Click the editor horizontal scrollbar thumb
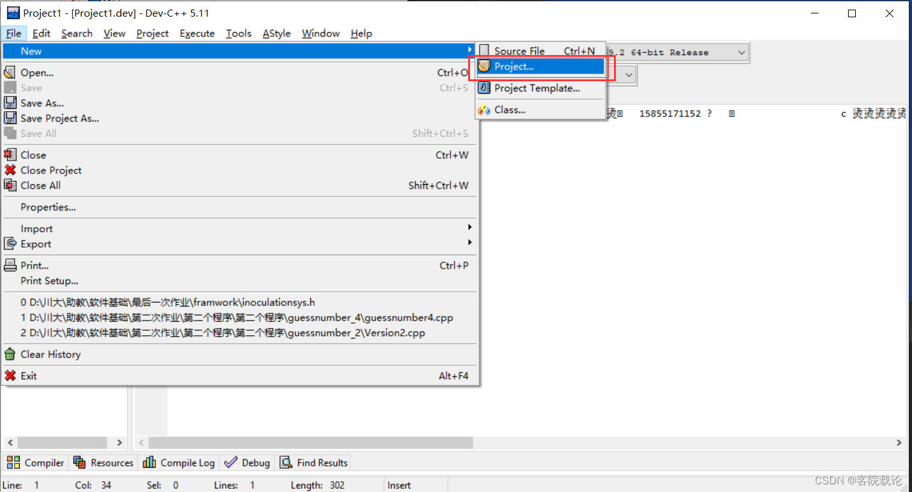Viewport: 912px width, 492px height. (x=311, y=443)
